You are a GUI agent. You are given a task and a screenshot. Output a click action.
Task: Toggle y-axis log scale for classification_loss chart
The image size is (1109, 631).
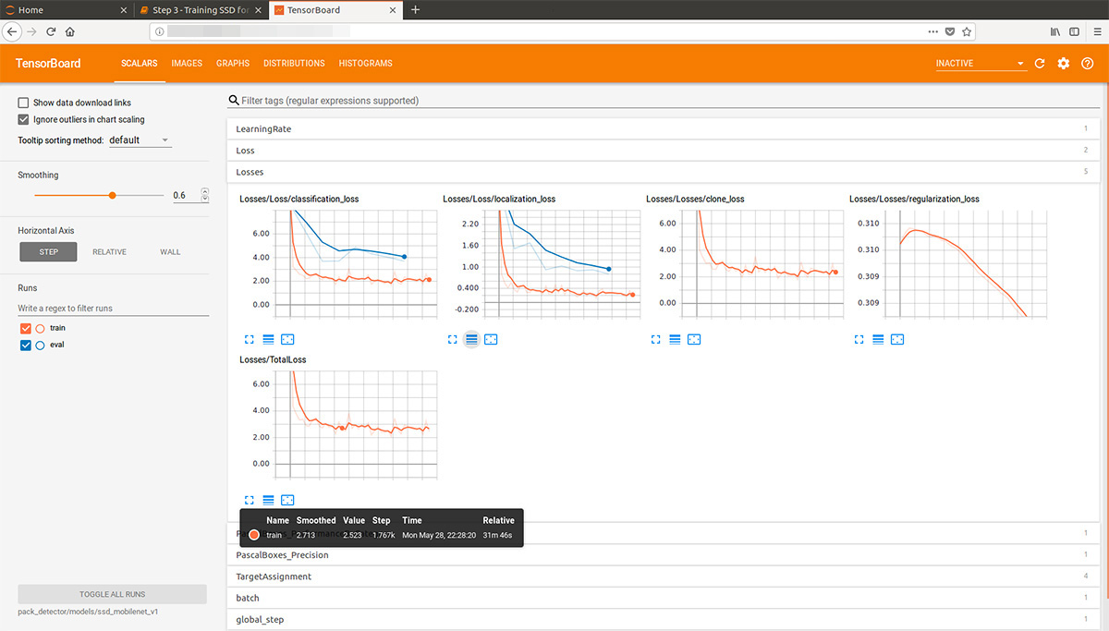pos(268,340)
